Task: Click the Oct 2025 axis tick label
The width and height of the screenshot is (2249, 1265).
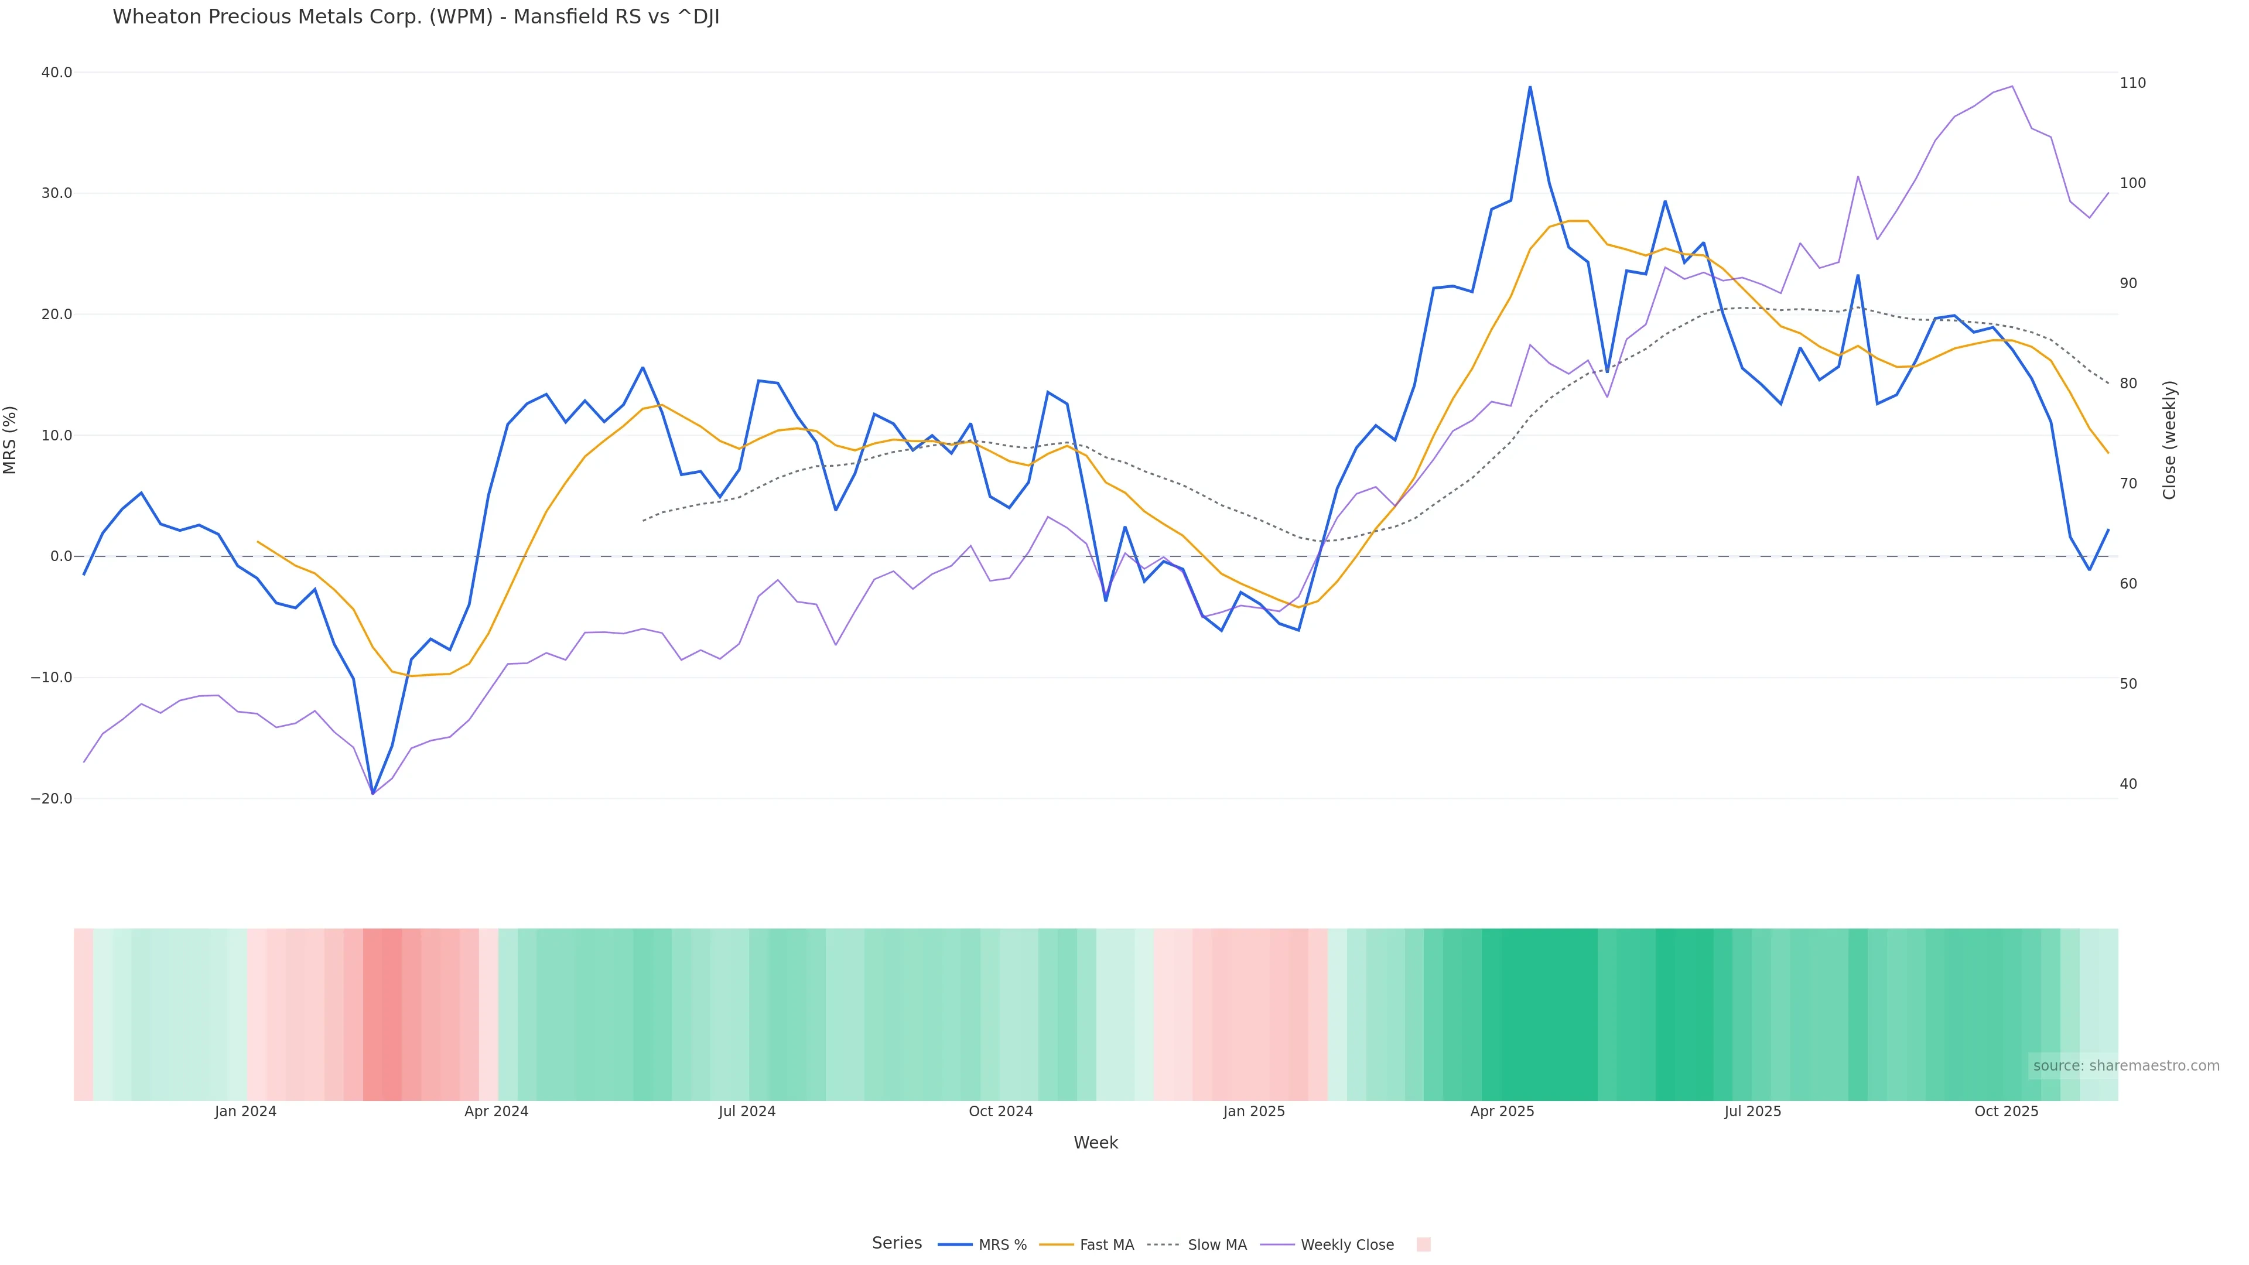Action: [2007, 1112]
